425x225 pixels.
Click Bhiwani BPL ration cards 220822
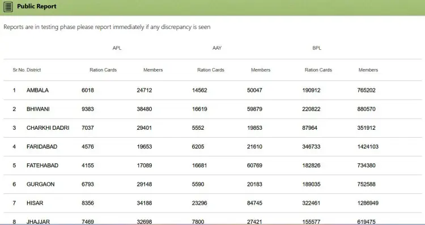311,109
